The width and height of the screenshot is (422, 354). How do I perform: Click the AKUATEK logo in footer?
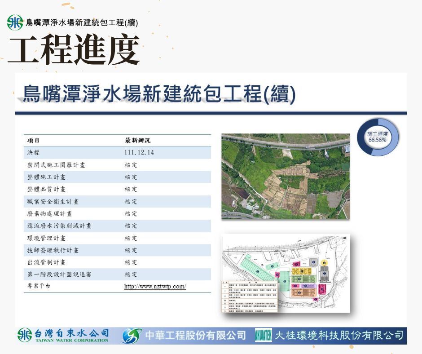coord(263,336)
